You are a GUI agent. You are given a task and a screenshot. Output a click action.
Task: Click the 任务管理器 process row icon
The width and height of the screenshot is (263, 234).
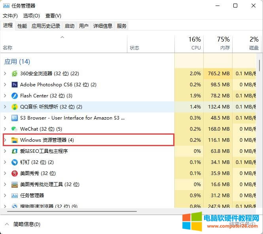(x=15, y=195)
